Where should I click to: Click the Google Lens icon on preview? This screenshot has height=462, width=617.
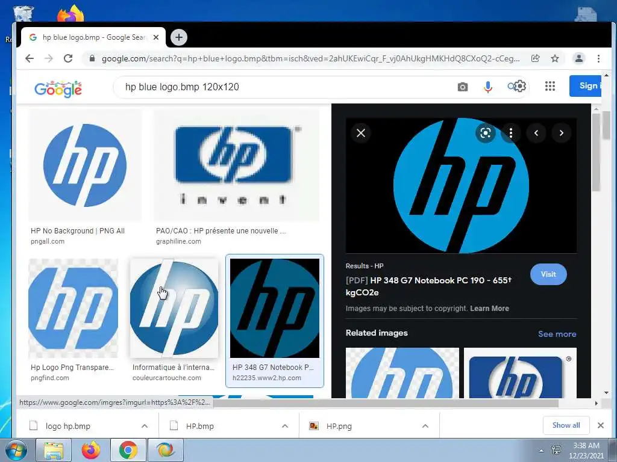[486, 133]
